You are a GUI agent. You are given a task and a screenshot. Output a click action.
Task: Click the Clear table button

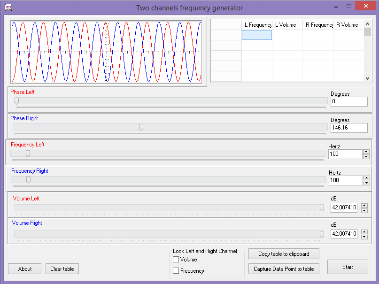click(62, 269)
